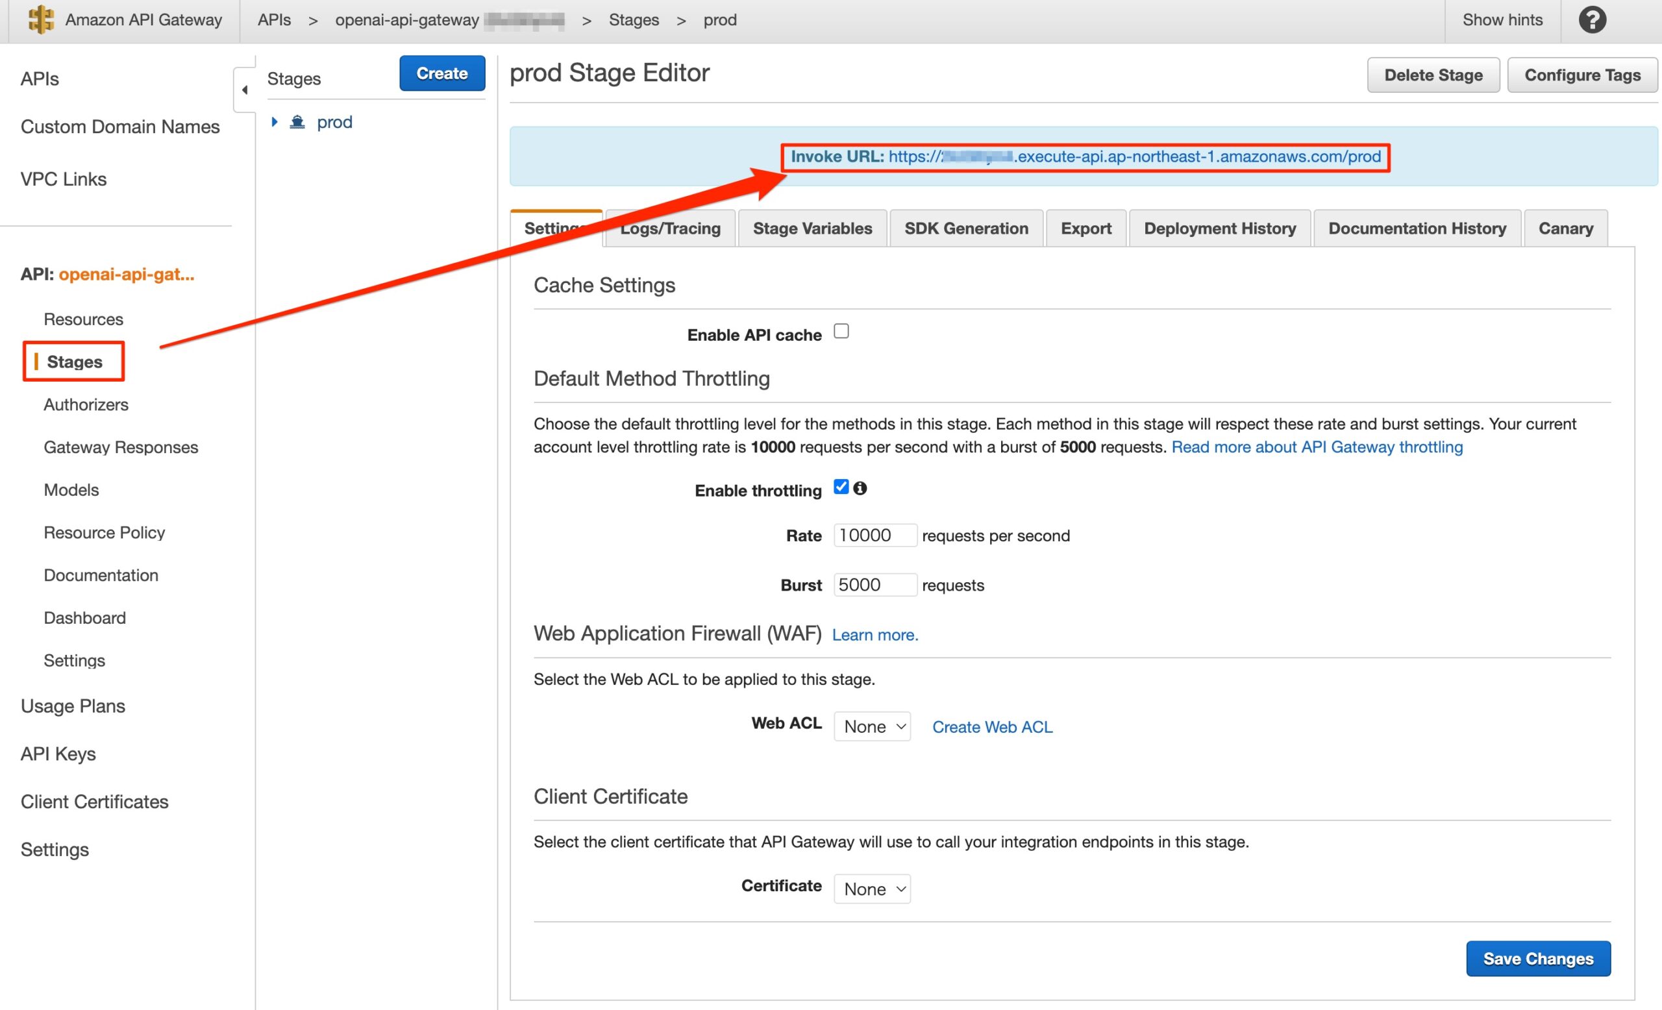Open Resource Policy in the sidebar
1662x1010 pixels.
pyautogui.click(x=105, y=533)
